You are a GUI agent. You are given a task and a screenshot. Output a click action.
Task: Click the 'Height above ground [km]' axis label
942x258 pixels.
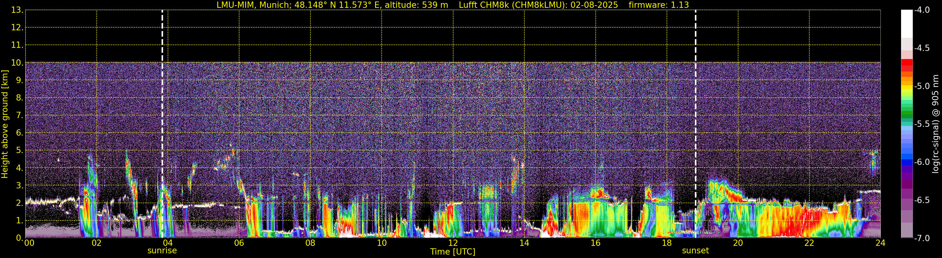pos(5,124)
